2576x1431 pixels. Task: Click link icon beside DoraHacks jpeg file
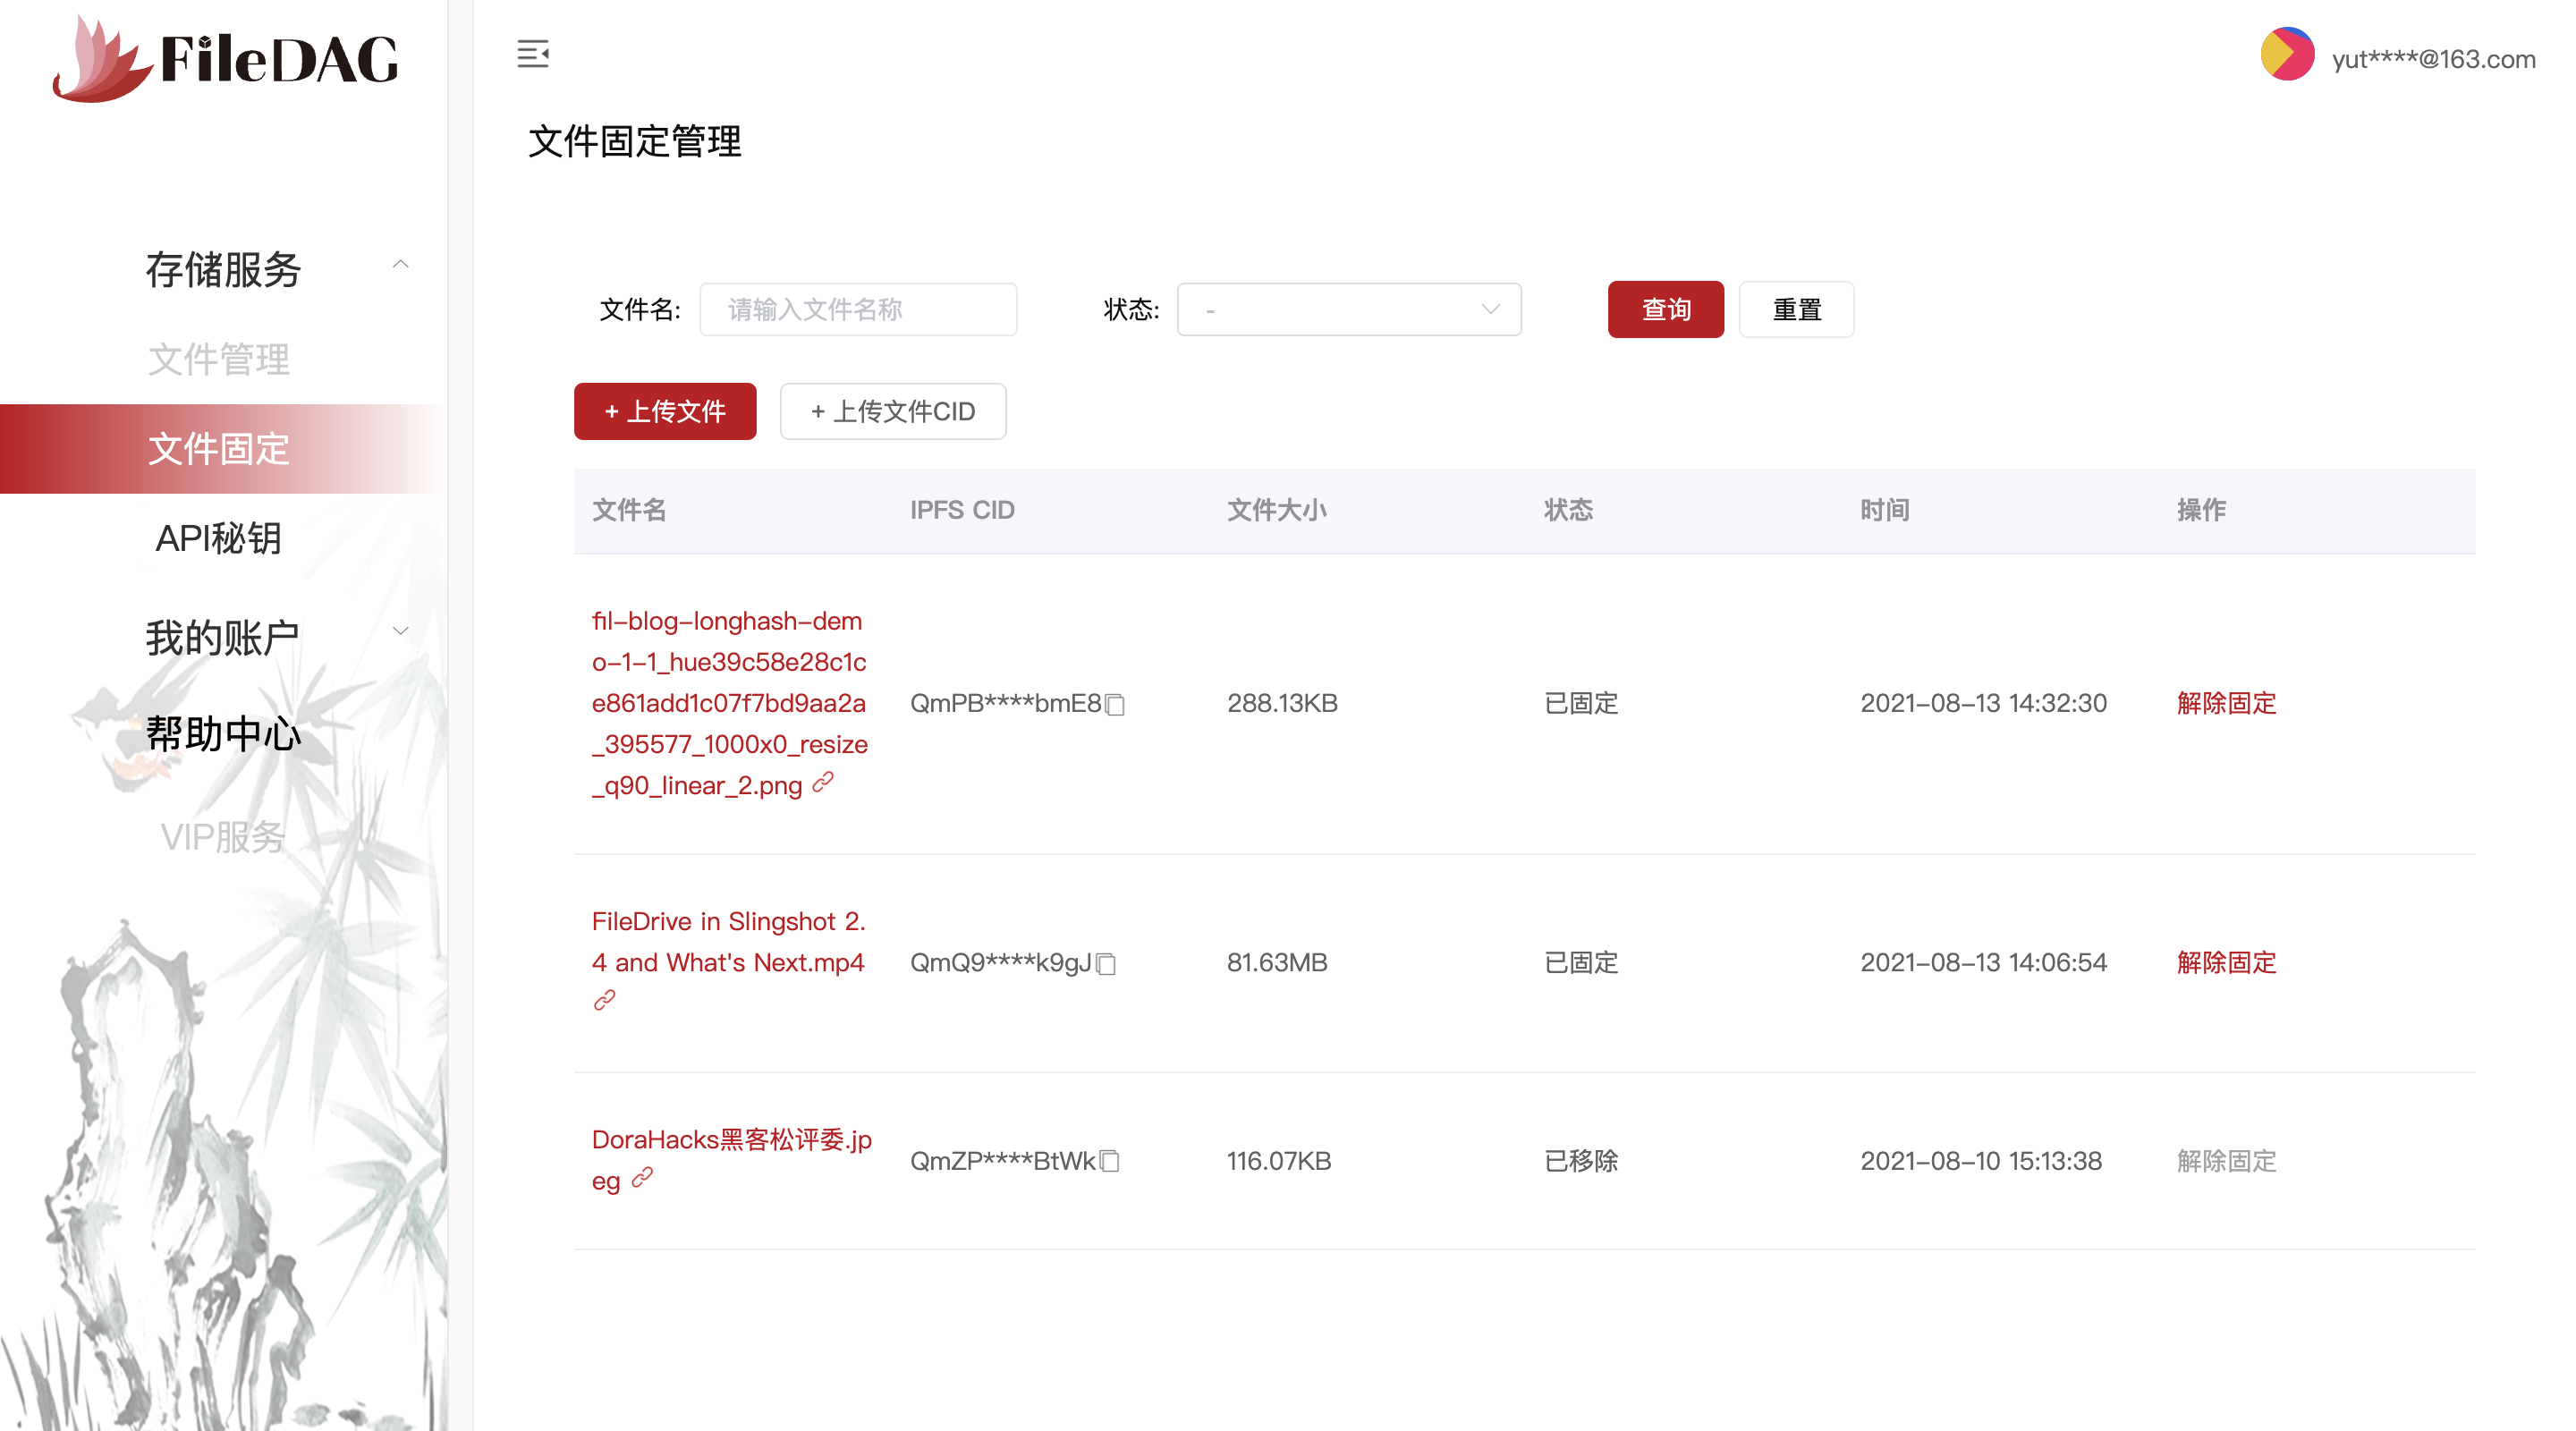pyautogui.click(x=642, y=1177)
